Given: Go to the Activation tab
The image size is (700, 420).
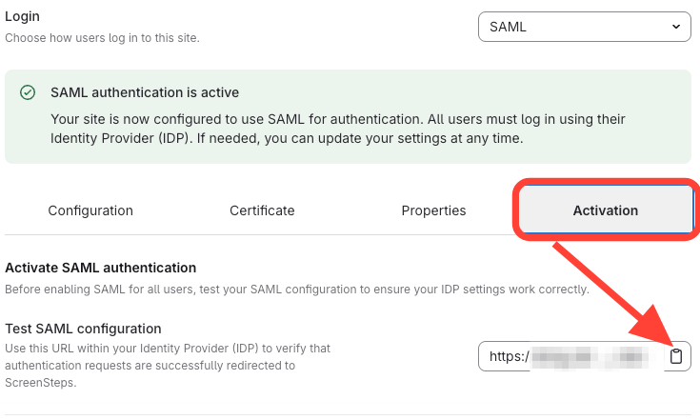Looking at the screenshot, I should tap(605, 210).
